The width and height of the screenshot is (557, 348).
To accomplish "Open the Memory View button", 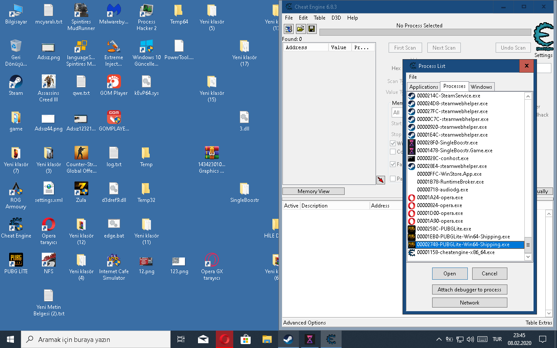I will [x=313, y=191].
